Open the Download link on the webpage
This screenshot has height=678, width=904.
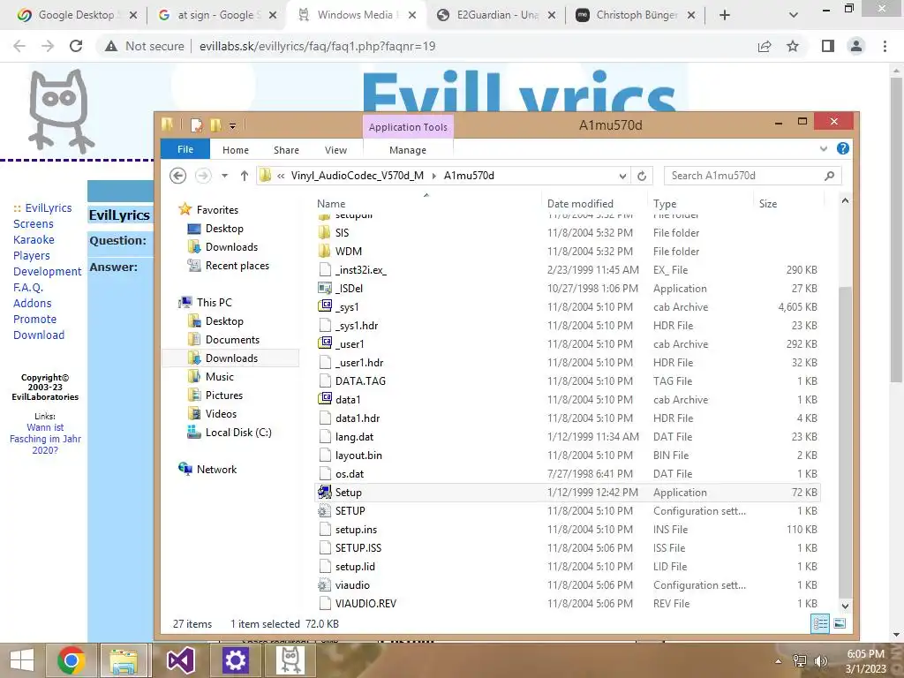(x=39, y=335)
